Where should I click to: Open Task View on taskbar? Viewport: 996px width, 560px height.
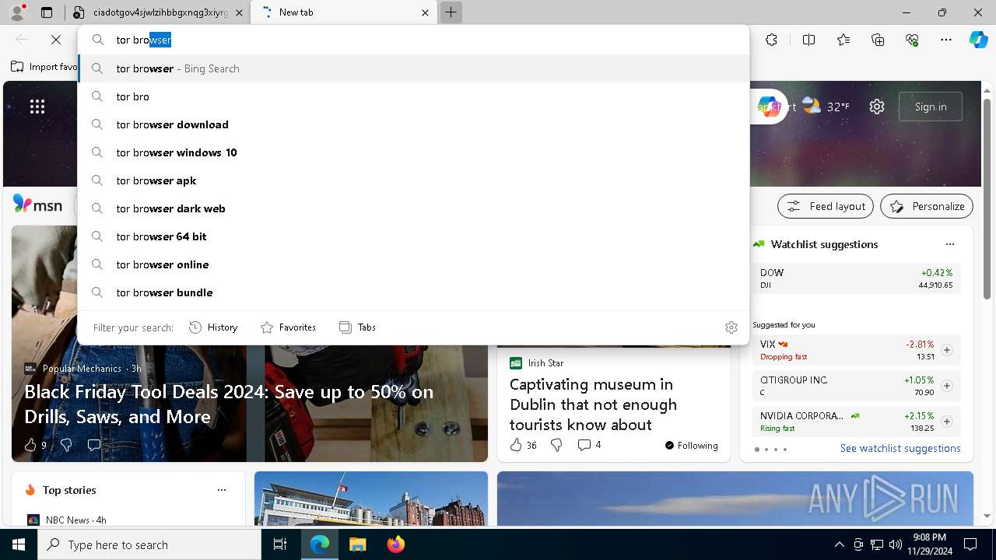coord(280,544)
